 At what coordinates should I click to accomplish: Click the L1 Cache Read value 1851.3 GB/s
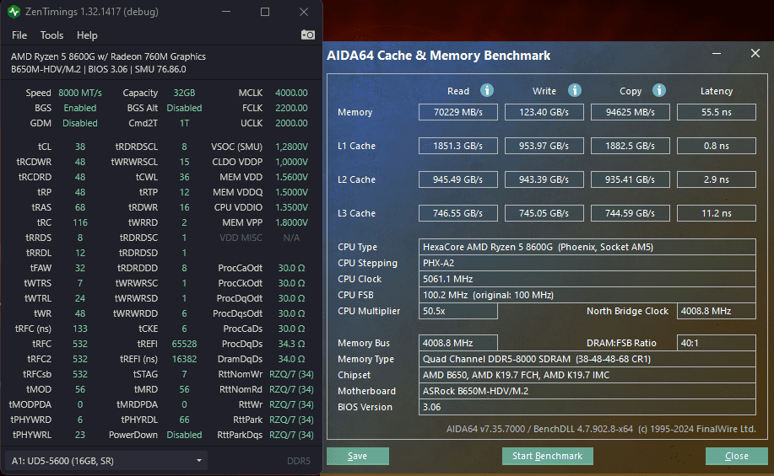pos(458,146)
